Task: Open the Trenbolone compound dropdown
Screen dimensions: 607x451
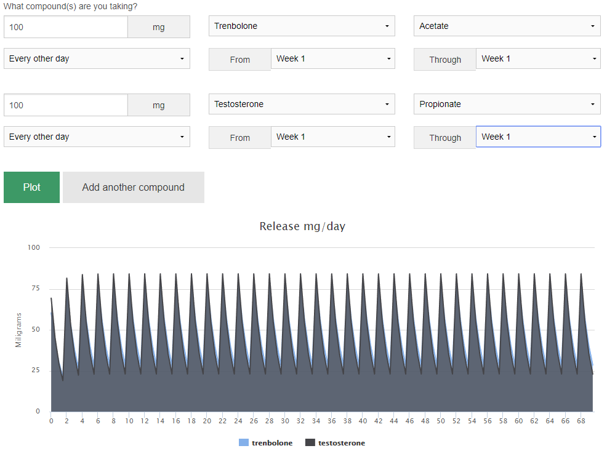Action: pyautogui.click(x=302, y=26)
